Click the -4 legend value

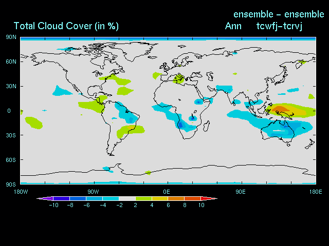(x=103, y=205)
